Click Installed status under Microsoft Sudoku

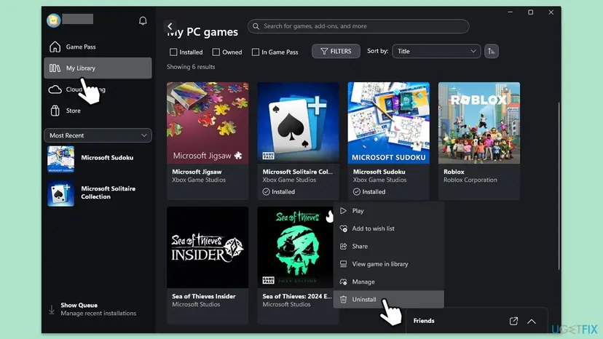(369, 191)
